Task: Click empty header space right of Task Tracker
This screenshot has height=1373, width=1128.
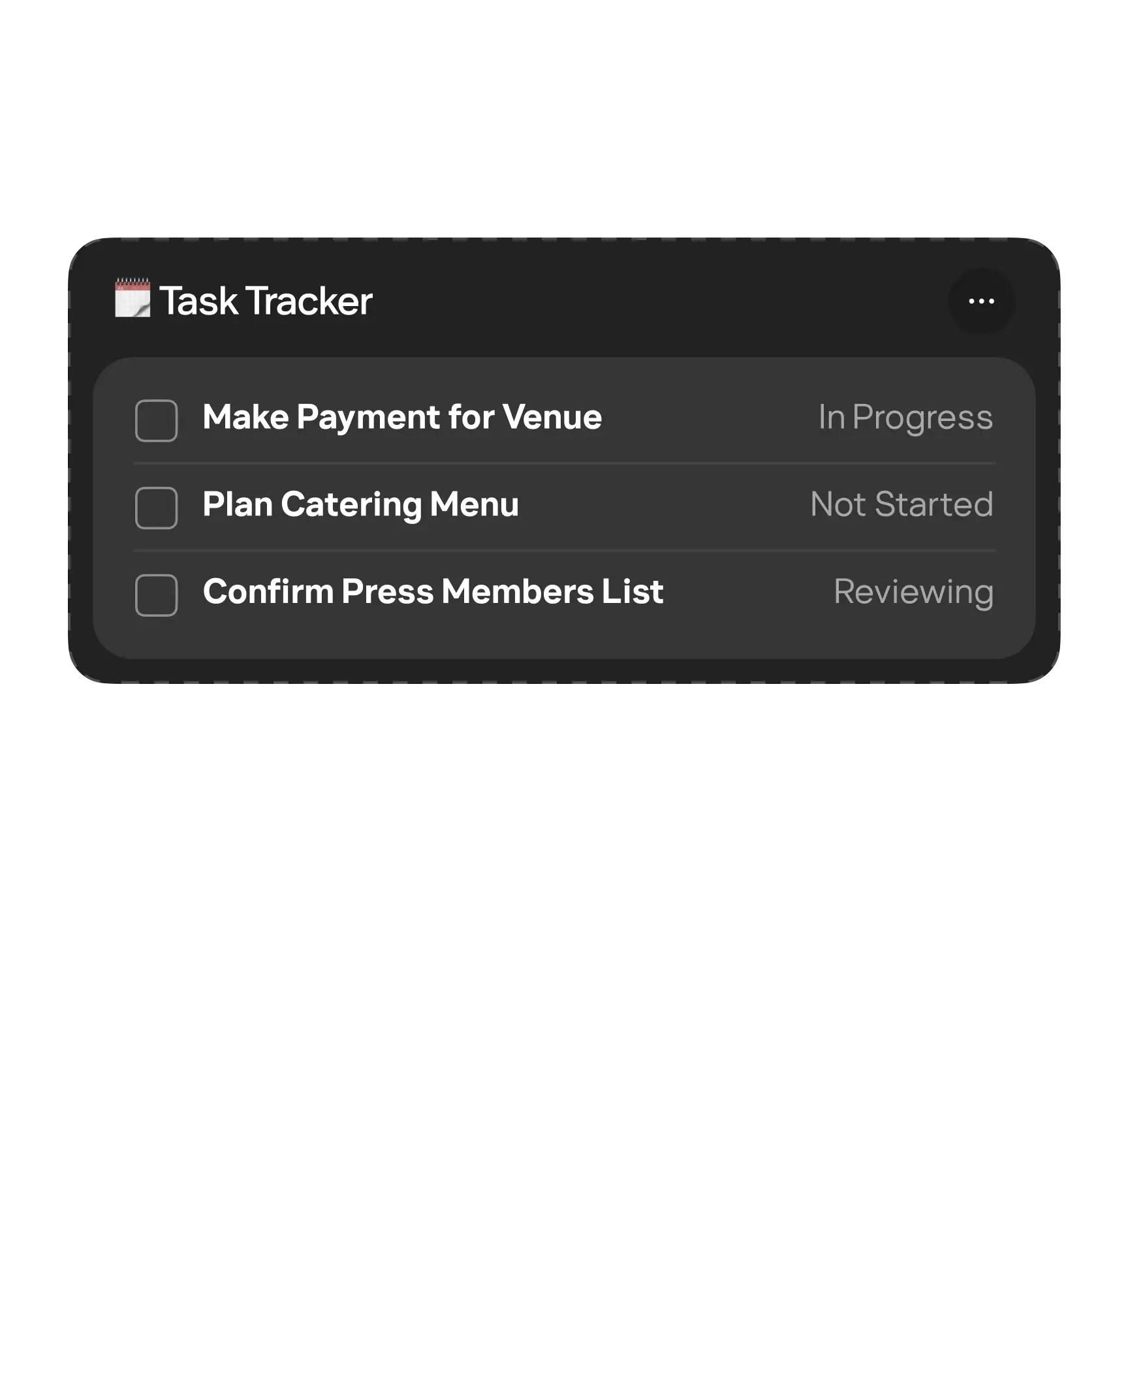Action: pyautogui.click(x=653, y=301)
